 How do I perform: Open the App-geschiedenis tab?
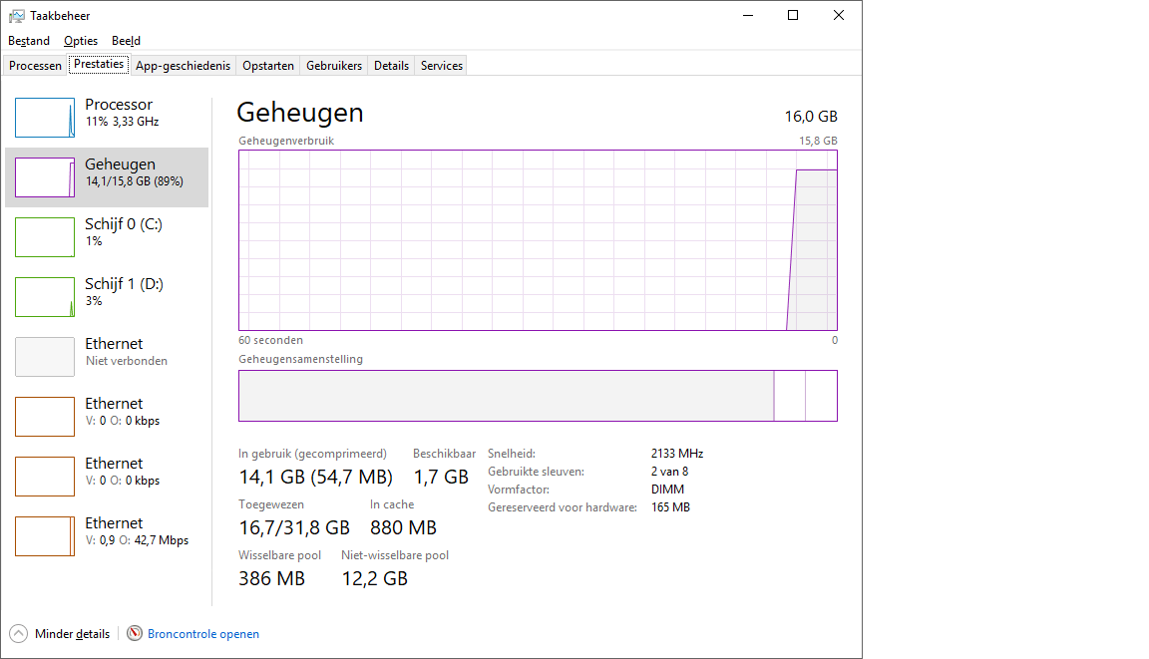pyautogui.click(x=183, y=64)
